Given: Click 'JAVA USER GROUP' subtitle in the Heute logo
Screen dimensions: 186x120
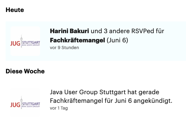Looking at the screenshot, I should (30, 45).
